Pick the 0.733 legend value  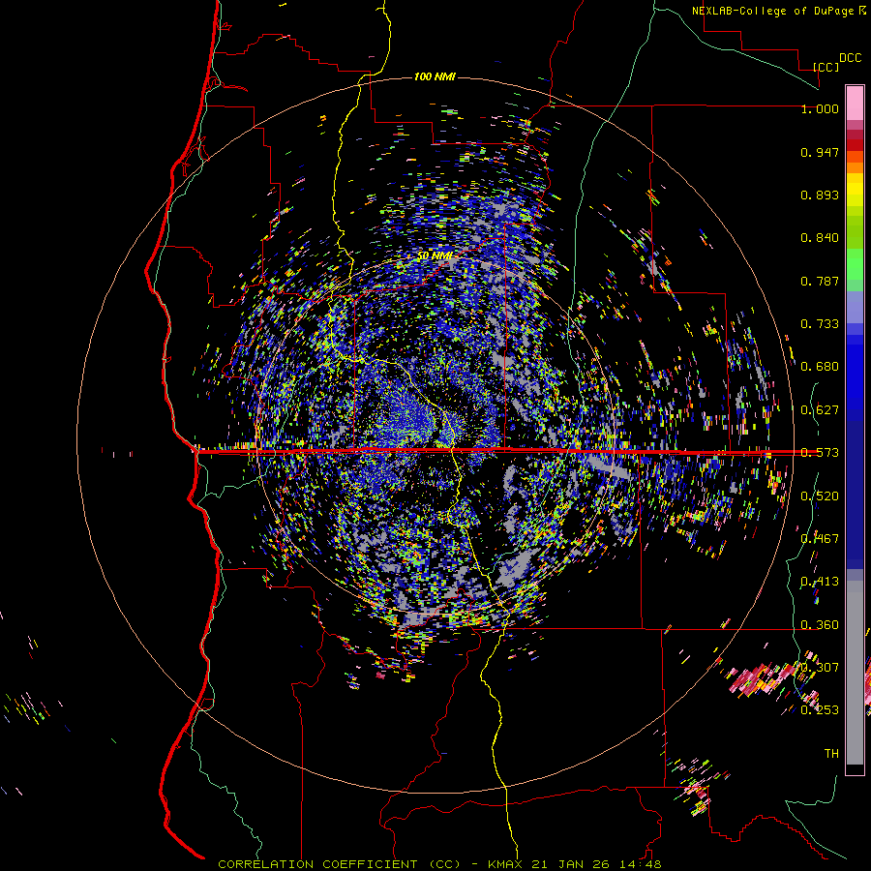point(820,324)
